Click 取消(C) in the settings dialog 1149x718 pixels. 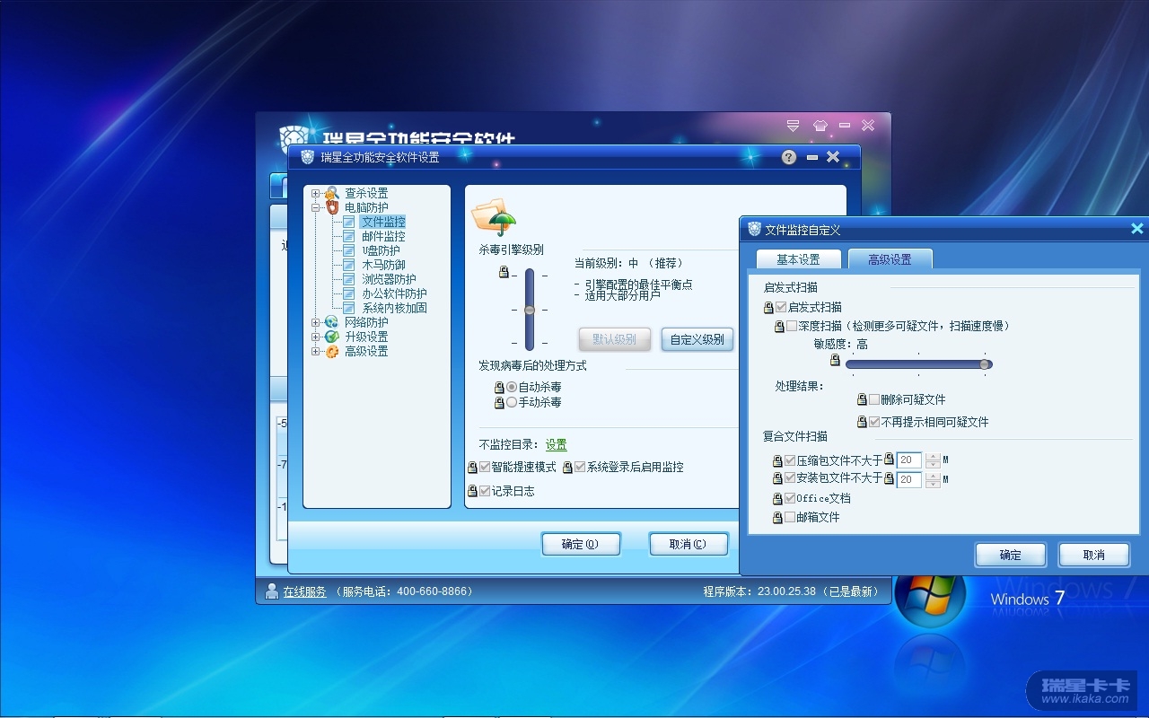click(689, 544)
